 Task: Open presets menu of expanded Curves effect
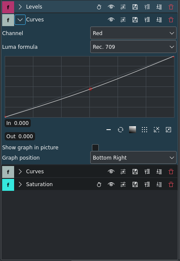point(123,20)
